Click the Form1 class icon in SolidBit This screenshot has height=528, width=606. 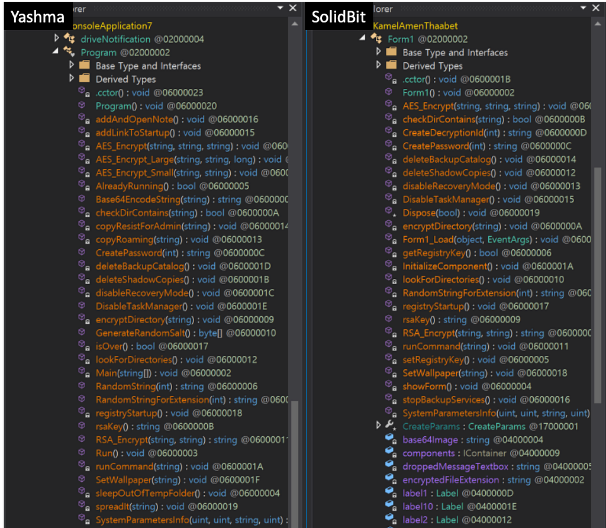(376, 38)
